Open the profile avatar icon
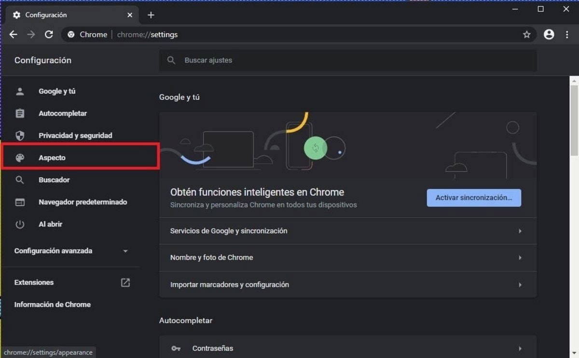This screenshot has height=358, width=579. click(x=549, y=35)
